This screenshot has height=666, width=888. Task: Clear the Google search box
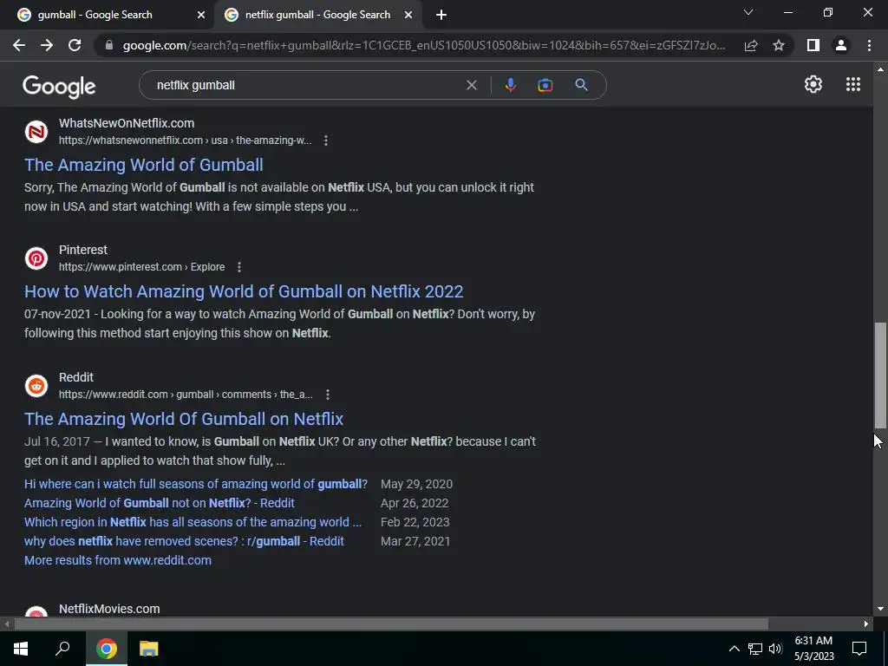(471, 85)
